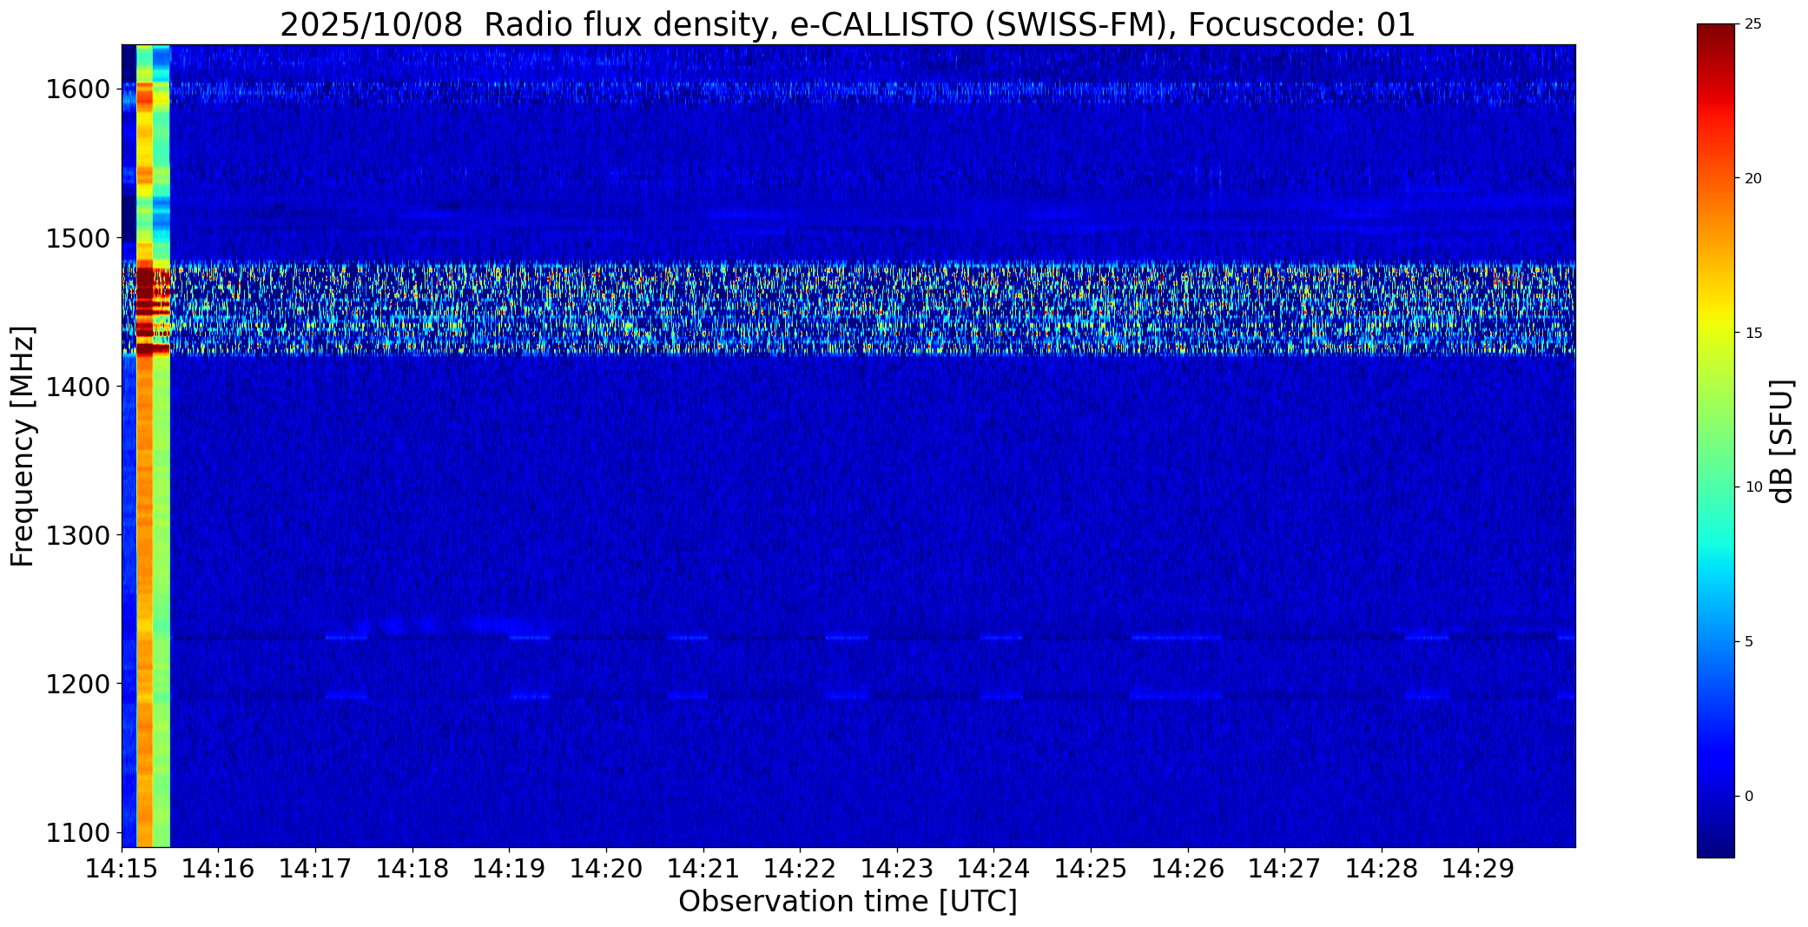Click the 14:22 time tick label

coord(800,868)
